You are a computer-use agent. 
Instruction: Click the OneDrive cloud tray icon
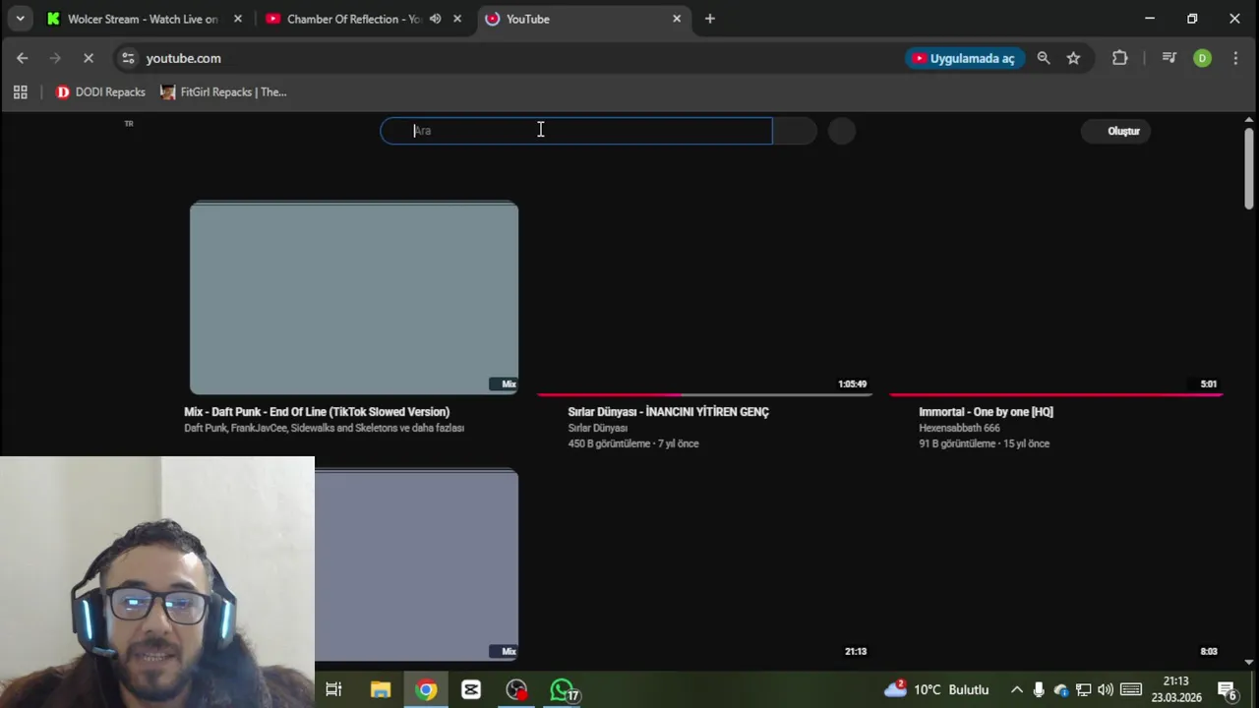tap(1060, 690)
